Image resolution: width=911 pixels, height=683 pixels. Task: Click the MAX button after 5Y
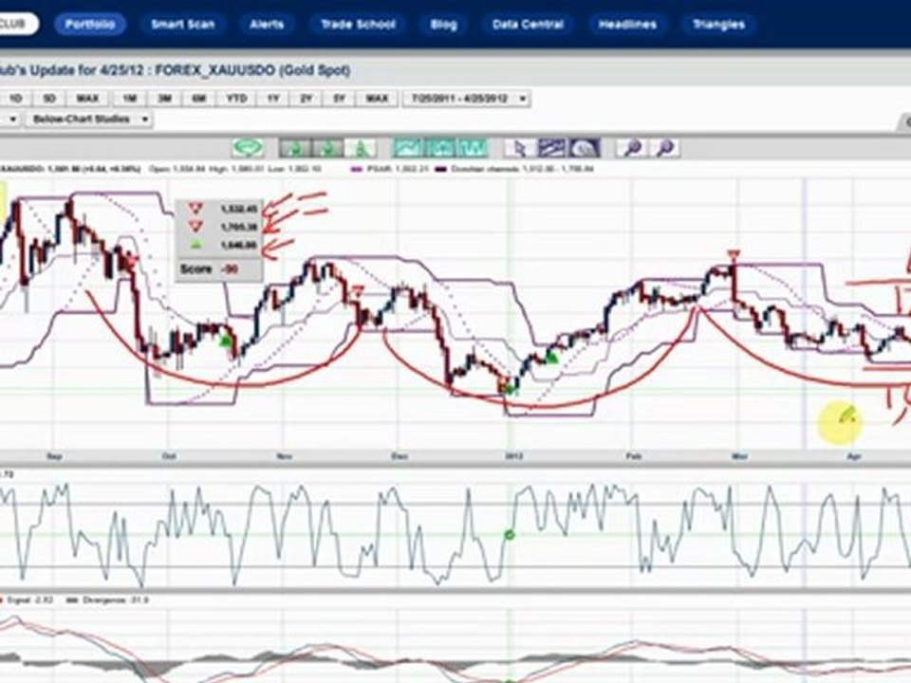tap(377, 98)
